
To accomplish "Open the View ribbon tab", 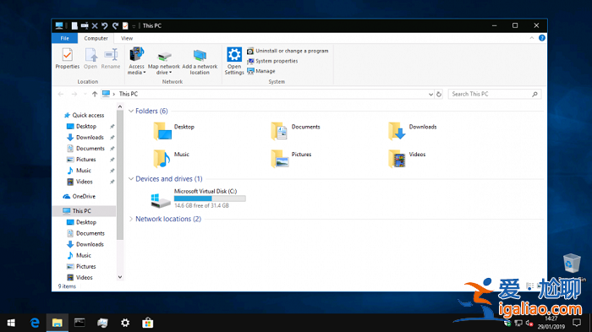I will 127,38.
